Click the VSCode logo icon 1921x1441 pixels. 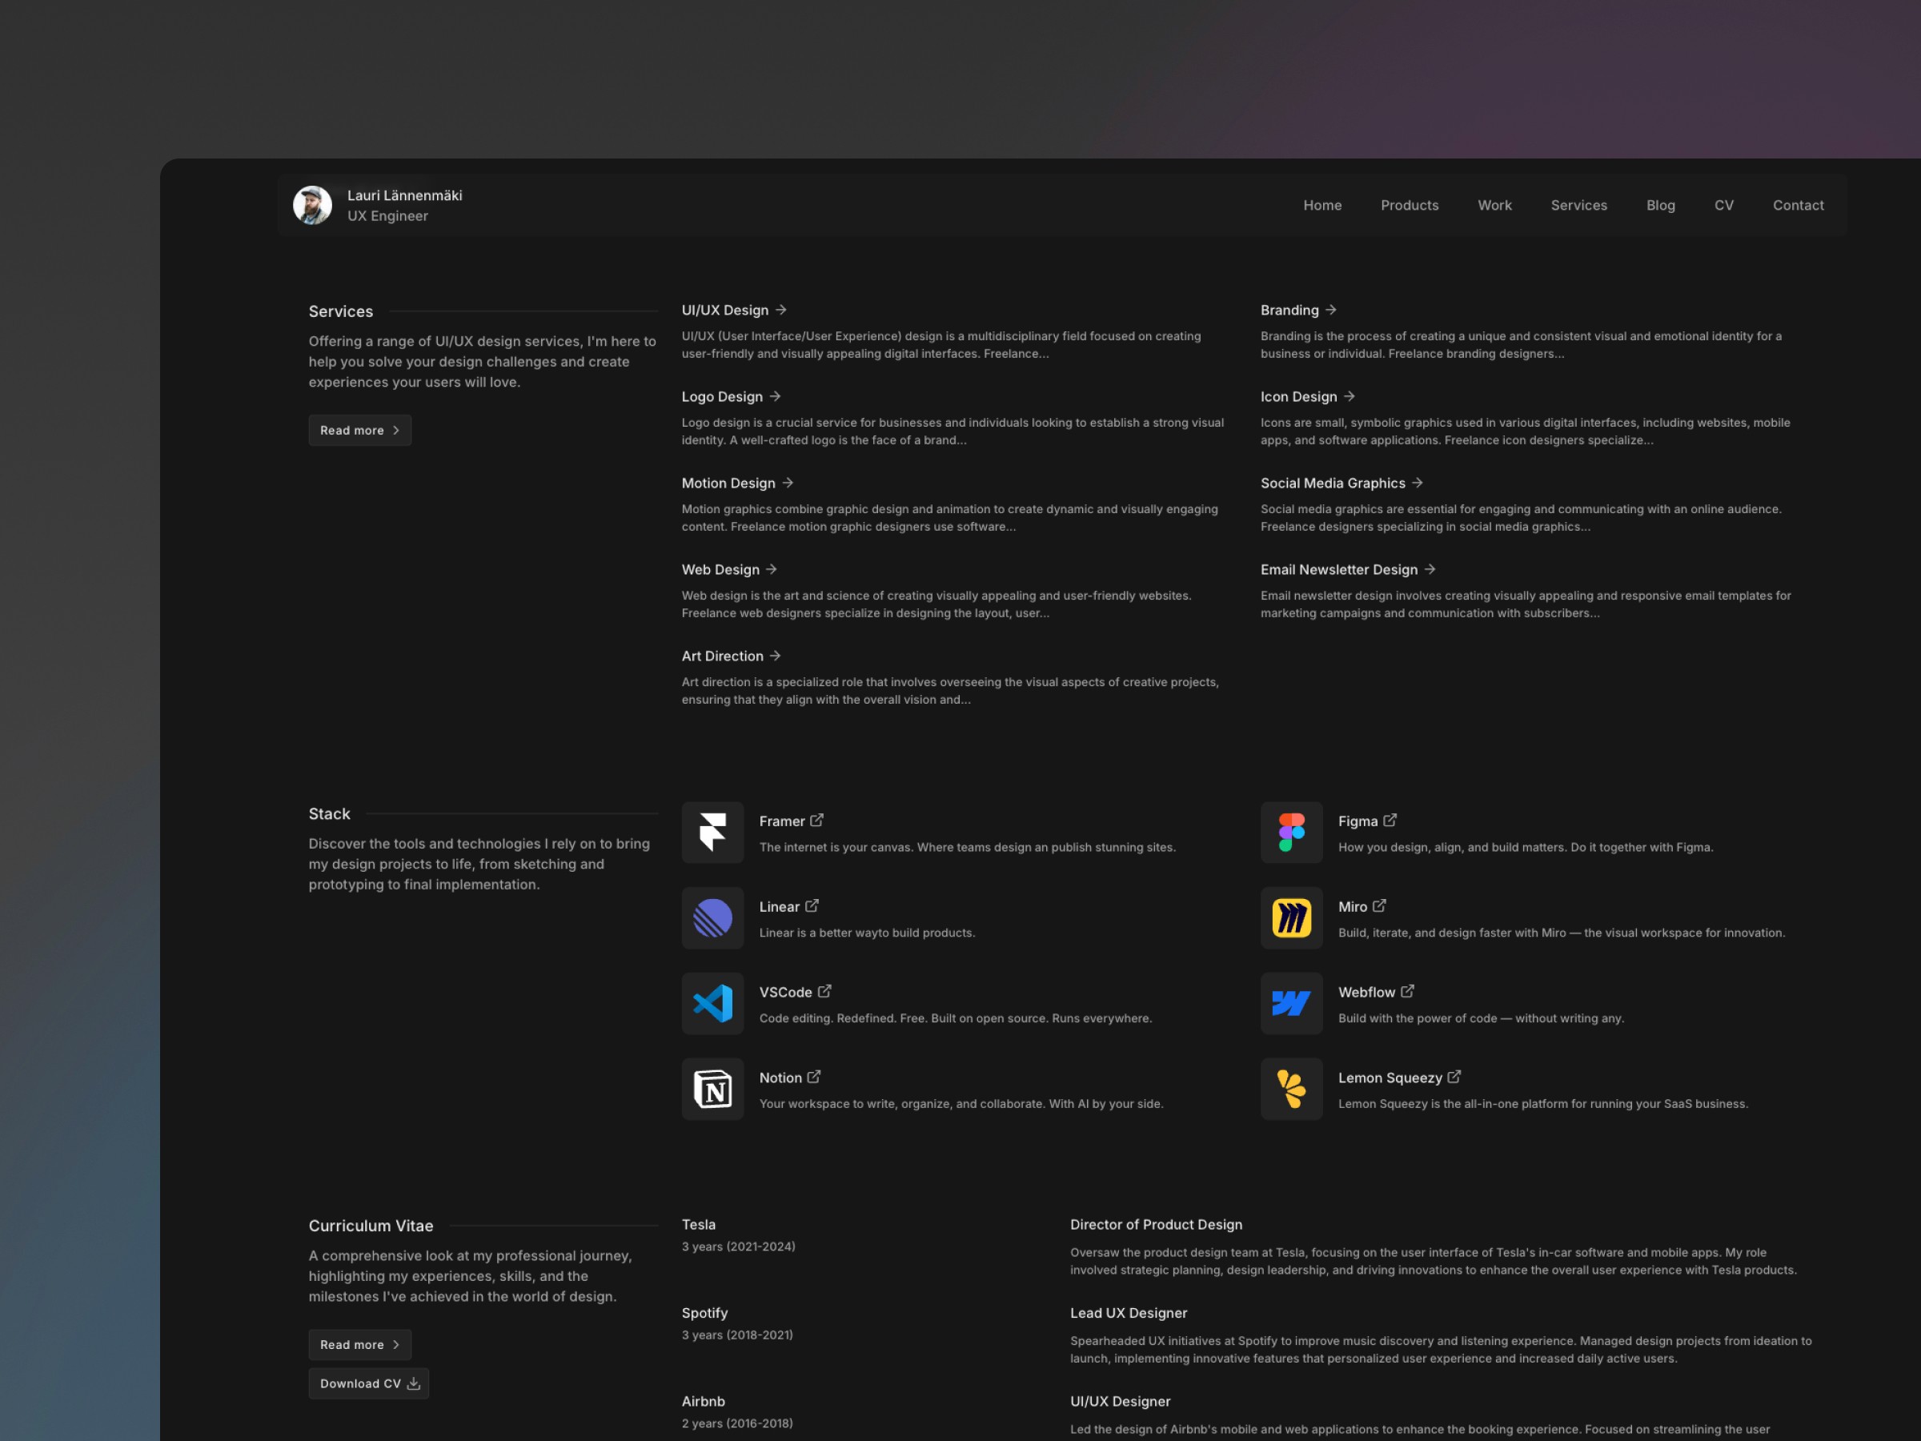(x=712, y=1003)
